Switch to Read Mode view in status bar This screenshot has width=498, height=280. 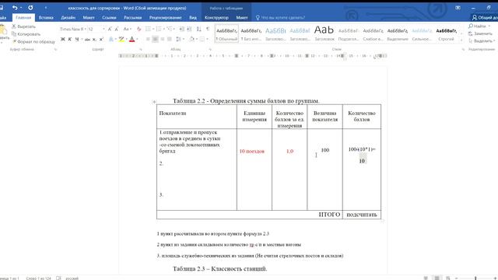coord(426,278)
